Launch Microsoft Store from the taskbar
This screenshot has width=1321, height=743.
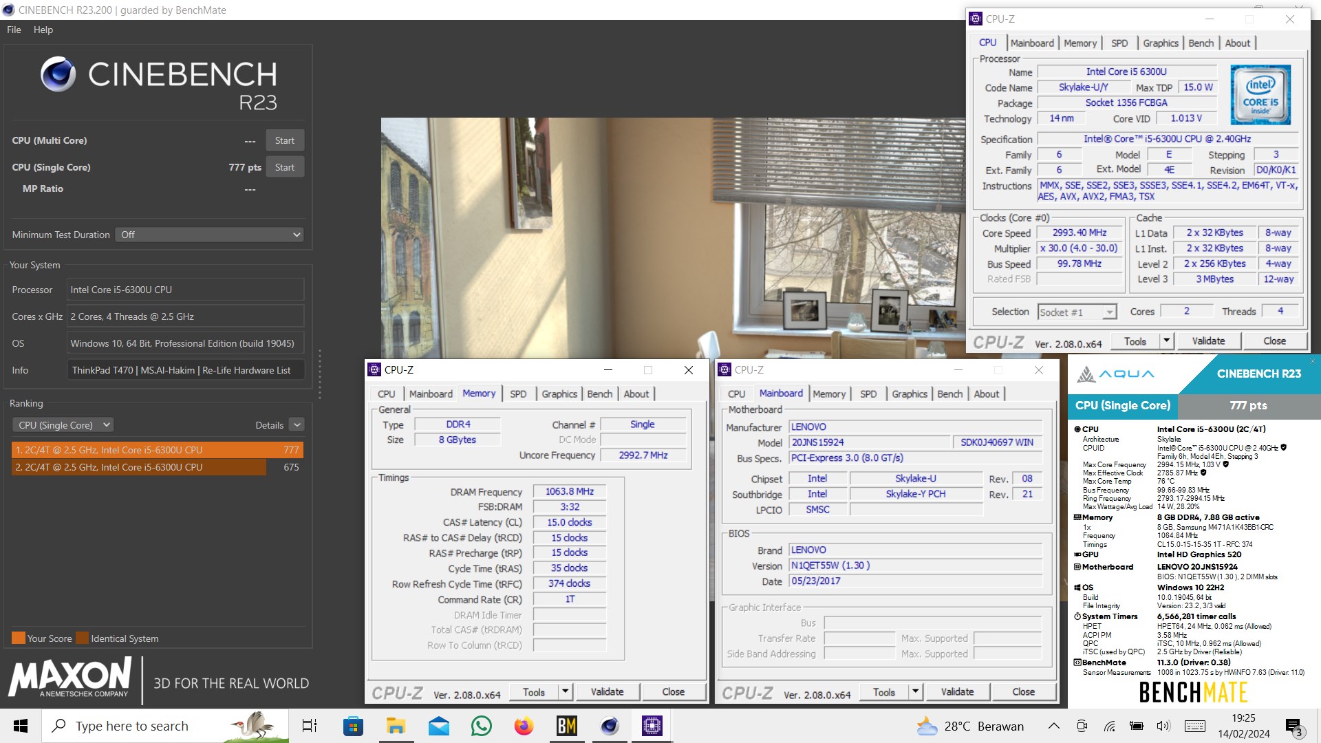[353, 726]
